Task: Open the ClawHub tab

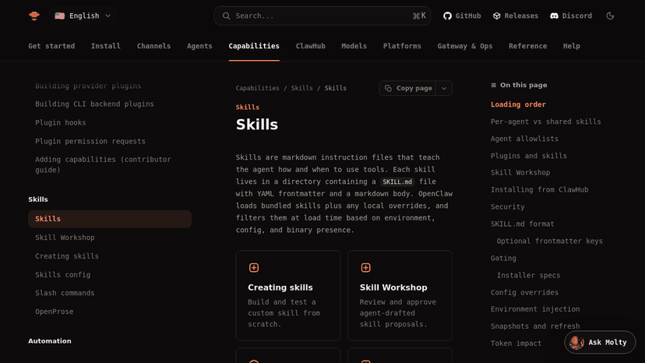Action: 311,46
